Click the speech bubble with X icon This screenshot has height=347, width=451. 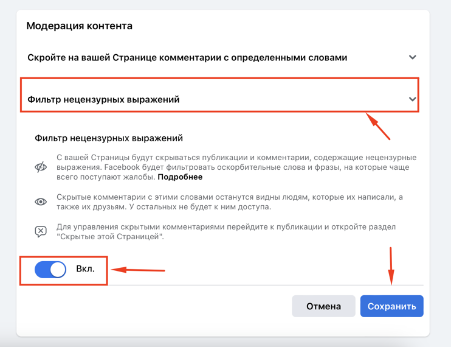tap(41, 231)
